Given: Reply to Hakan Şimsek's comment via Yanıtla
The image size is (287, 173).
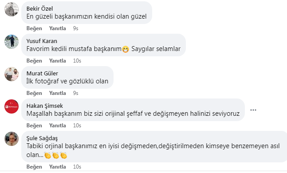Looking at the screenshot, I should (58, 126).
